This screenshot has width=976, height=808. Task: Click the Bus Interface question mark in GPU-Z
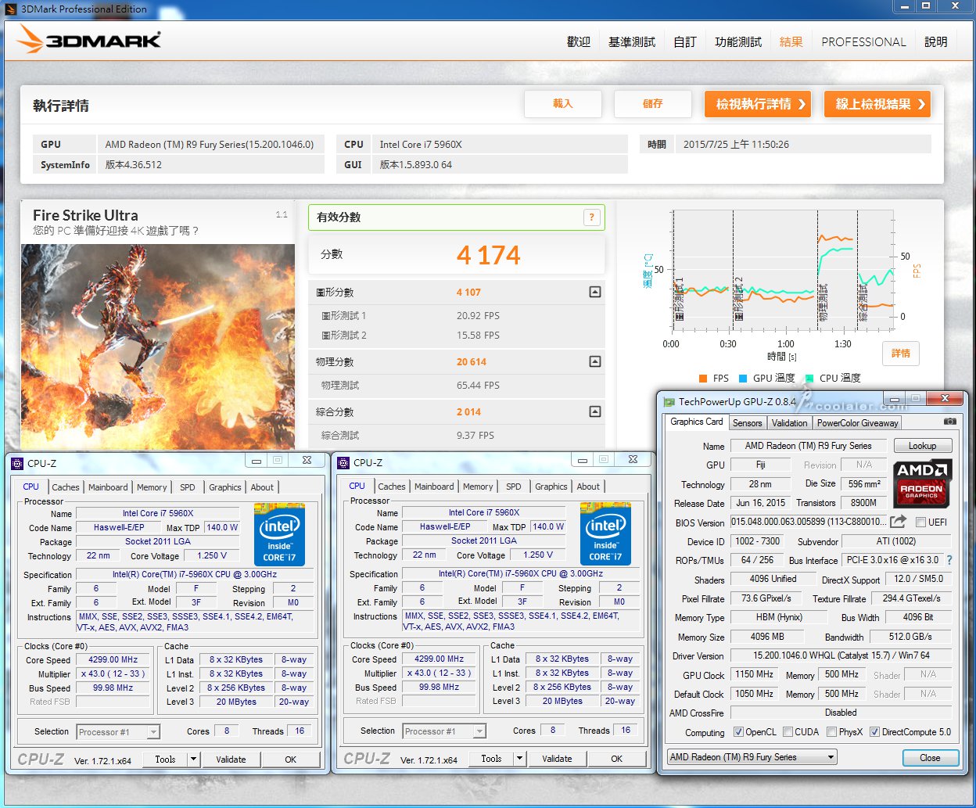949,560
